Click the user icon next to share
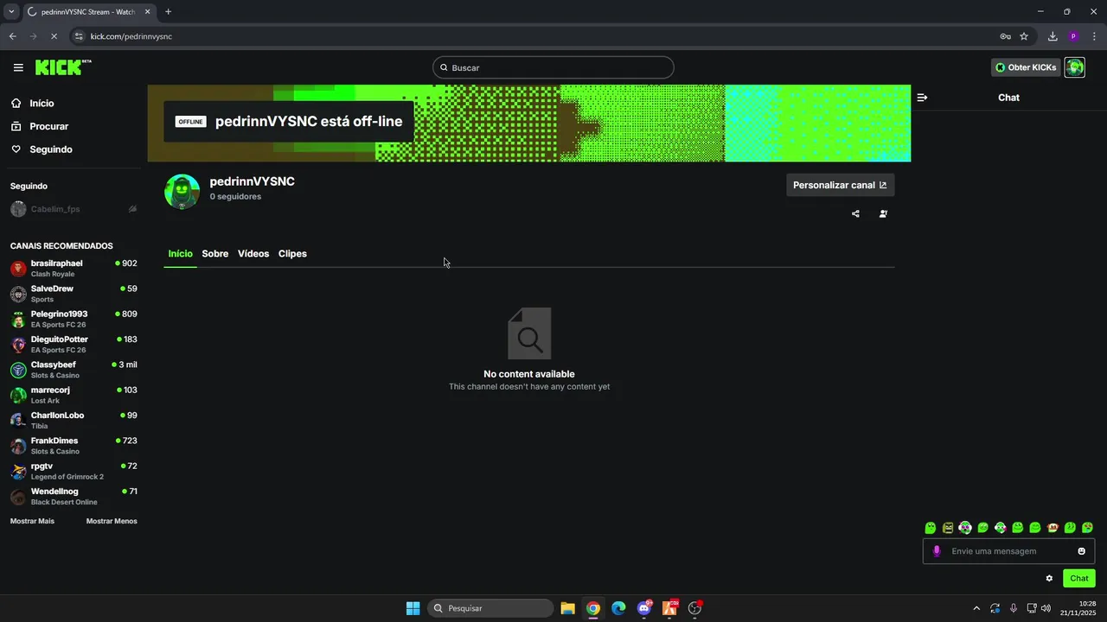Image resolution: width=1107 pixels, height=622 pixels. [x=883, y=213]
